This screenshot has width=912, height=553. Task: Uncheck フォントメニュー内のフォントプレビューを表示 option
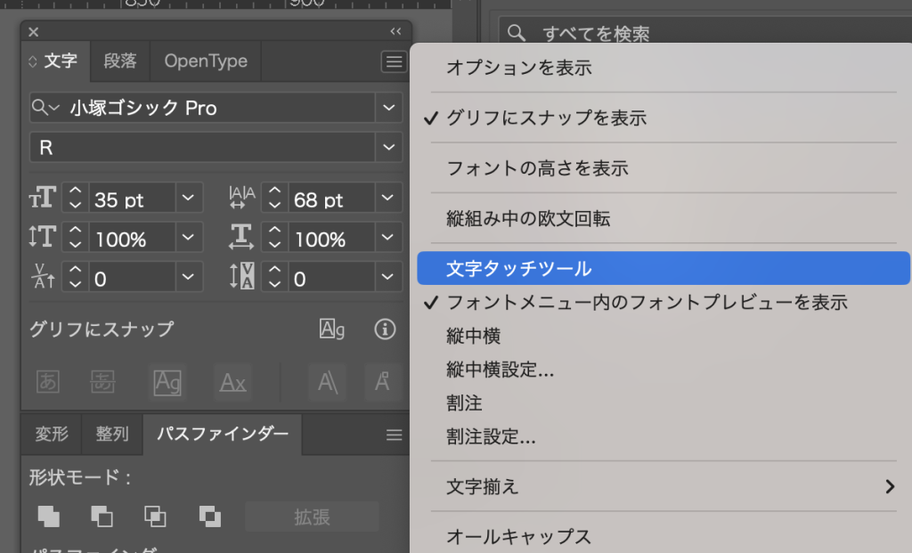646,302
